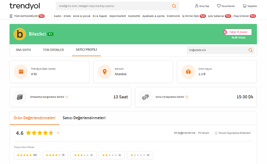Select the Ürün Değerlendirmeleri tab

[x=35, y=118]
